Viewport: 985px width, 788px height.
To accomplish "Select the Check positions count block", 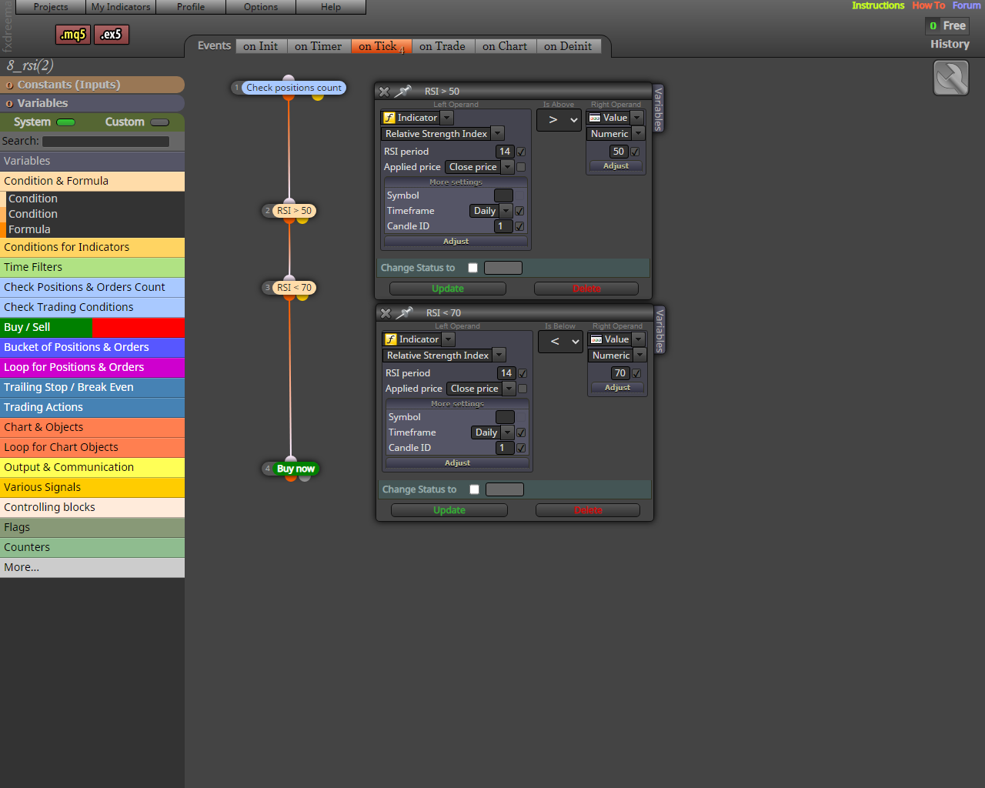I will (x=293, y=88).
